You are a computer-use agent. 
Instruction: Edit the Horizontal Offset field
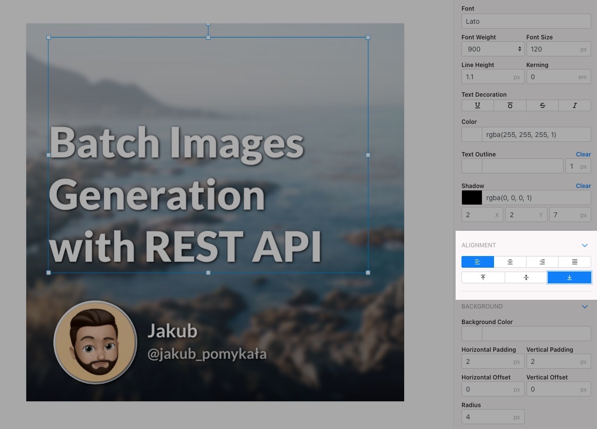click(493, 389)
